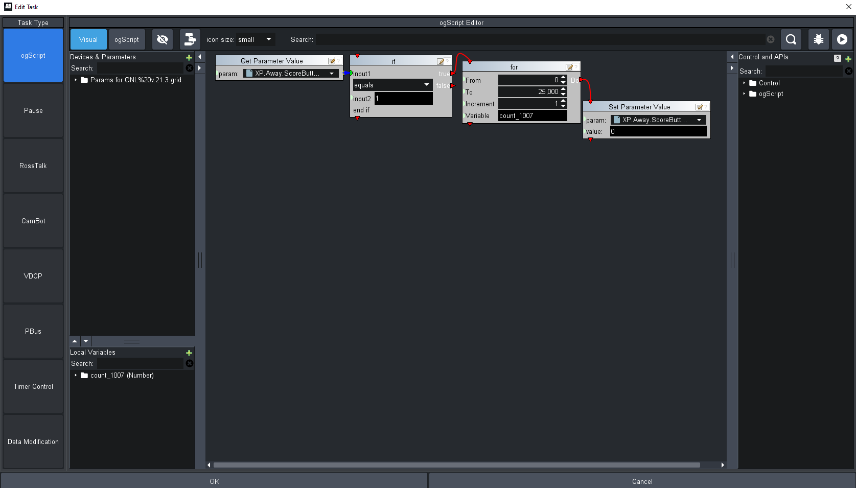Expand the Params for GNL%20v.21.3.grid tree node

(76, 80)
